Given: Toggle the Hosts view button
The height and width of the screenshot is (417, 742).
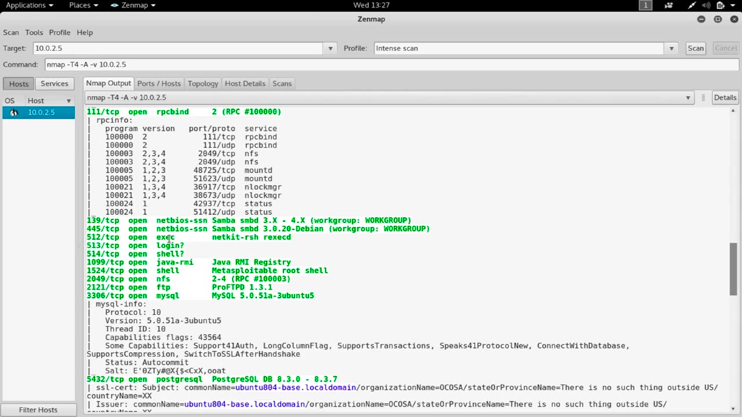Looking at the screenshot, I should pos(19,83).
